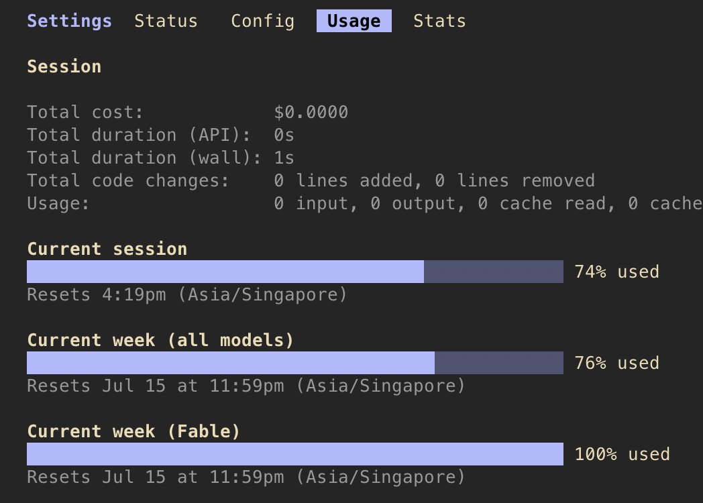Switch to the Status tab

point(166,21)
